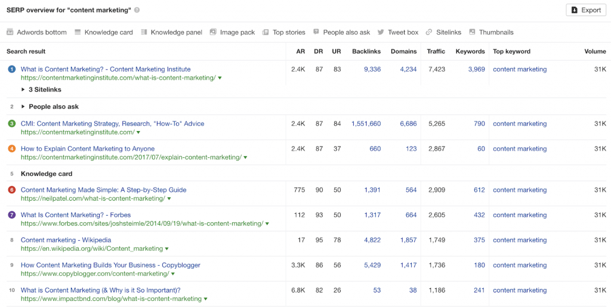Click the 1,391 backlinks value
The height and width of the screenshot is (308, 611).
(x=372, y=190)
